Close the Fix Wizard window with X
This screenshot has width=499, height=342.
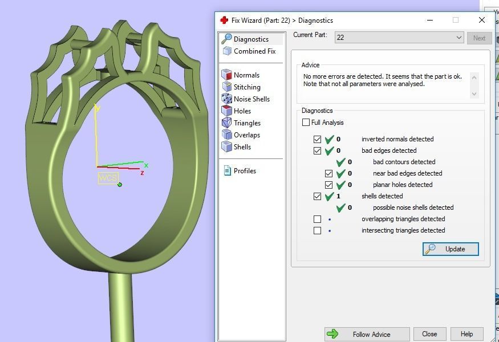point(482,20)
